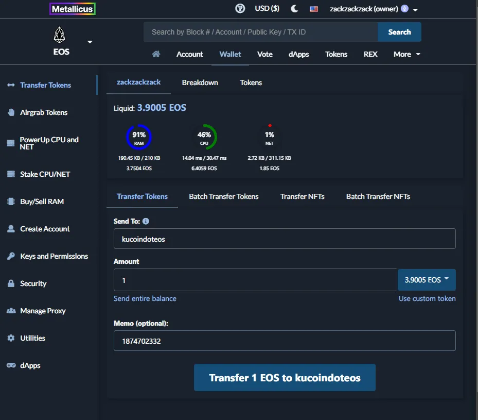
Task: Click Send entire balance link
Action: click(145, 298)
